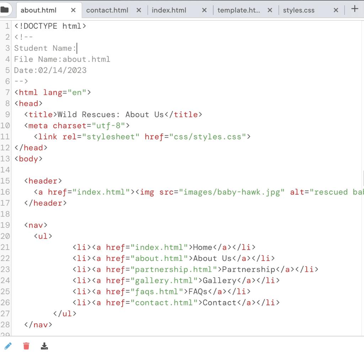Close the styles.css tab
Screen dimensions: 364x356
coord(336,10)
